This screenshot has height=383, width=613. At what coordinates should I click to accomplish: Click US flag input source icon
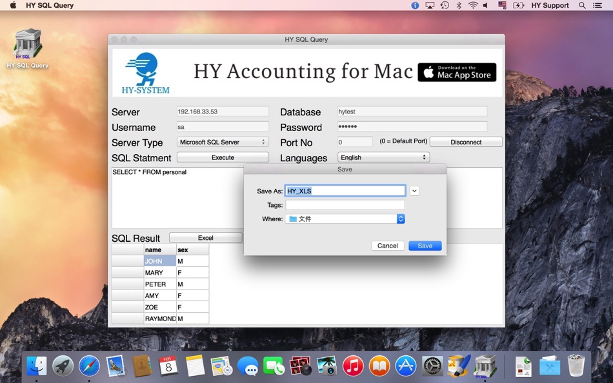[503, 5]
